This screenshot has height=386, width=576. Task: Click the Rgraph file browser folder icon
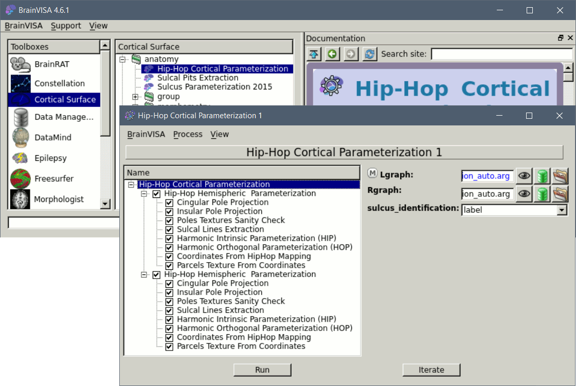click(560, 194)
